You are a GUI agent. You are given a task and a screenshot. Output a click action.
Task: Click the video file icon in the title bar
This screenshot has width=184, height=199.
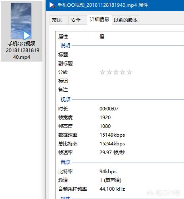pos(52,5)
